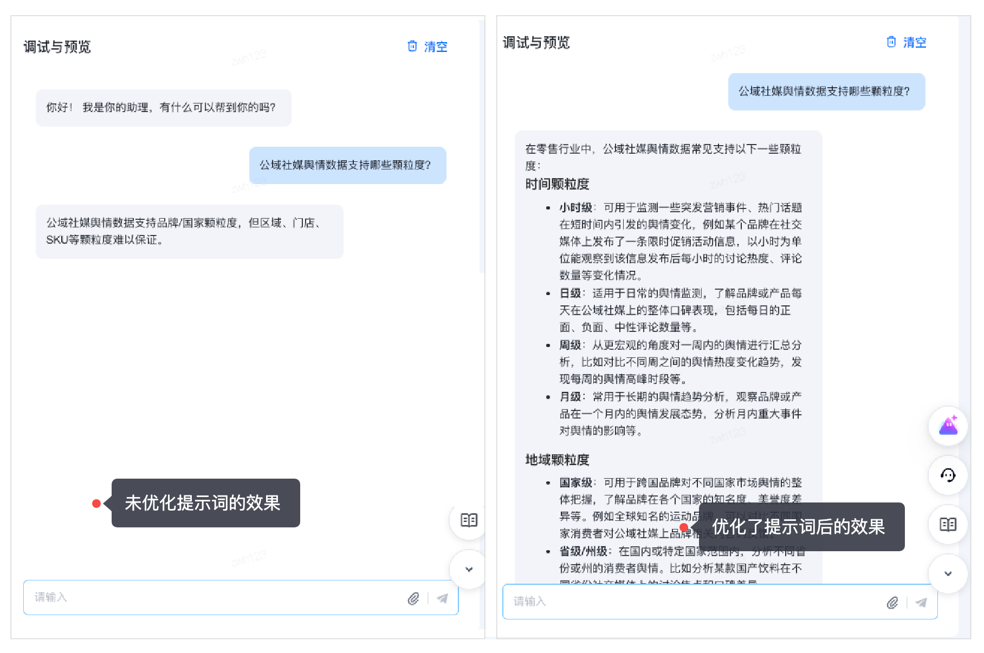Image resolution: width=984 pixels, height=653 pixels.
Task: Click 地域颗粒度 heading in right reply
Action: 557,460
